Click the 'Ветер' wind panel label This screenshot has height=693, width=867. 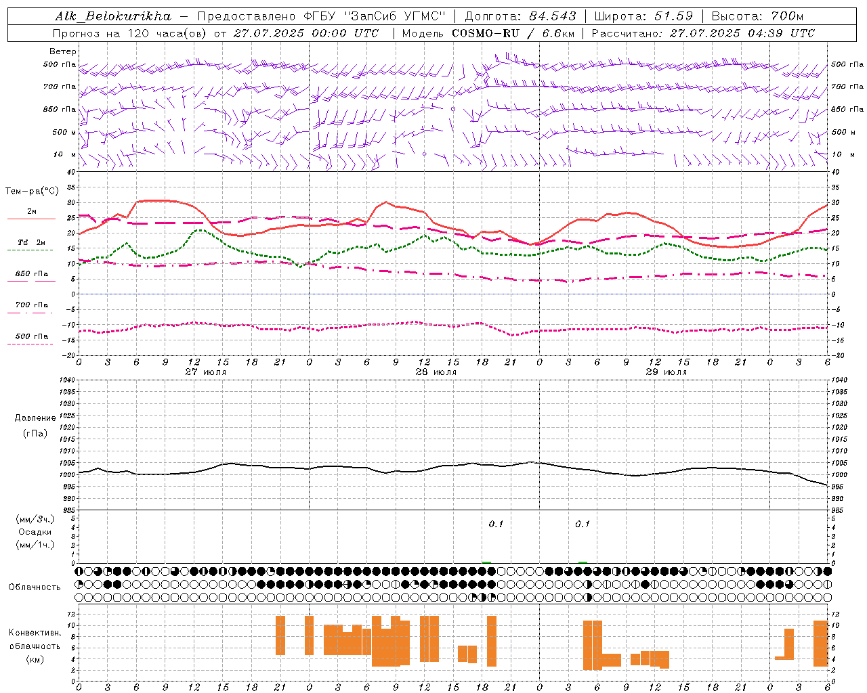pos(63,51)
